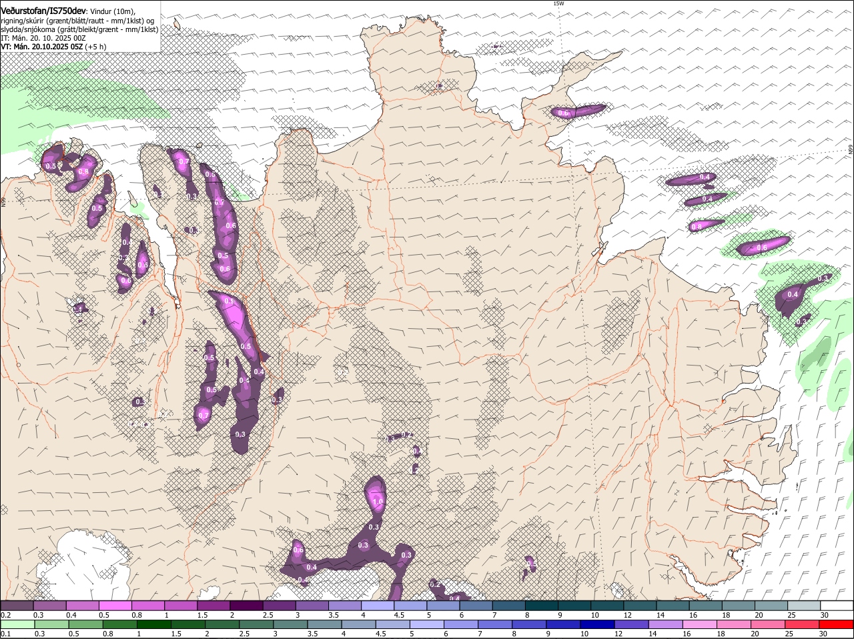The height and width of the screenshot is (639, 854).
Task: Pick upper legend swatch between 1.5 and 2
Action: pyautogui.click(x=213, y=605)
